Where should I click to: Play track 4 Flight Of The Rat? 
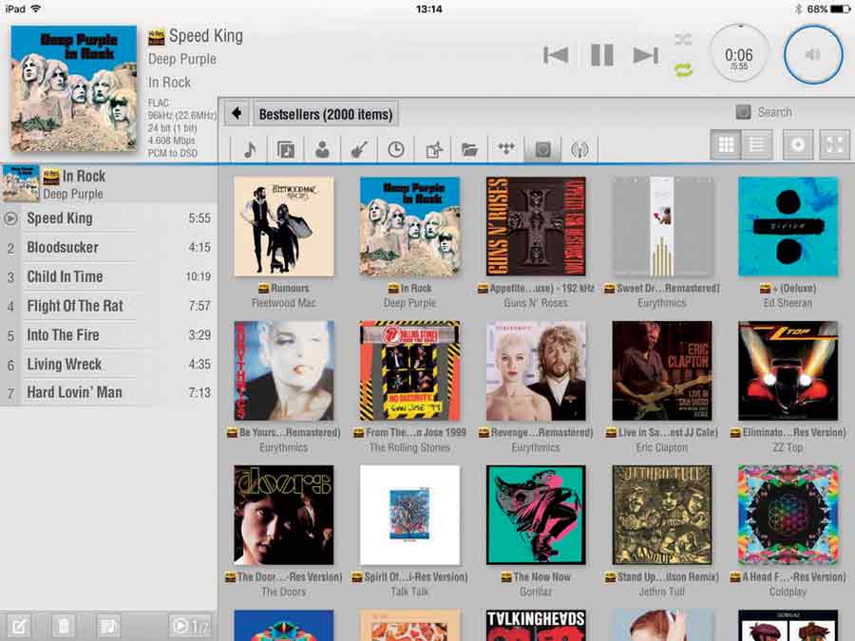point(109,306)
